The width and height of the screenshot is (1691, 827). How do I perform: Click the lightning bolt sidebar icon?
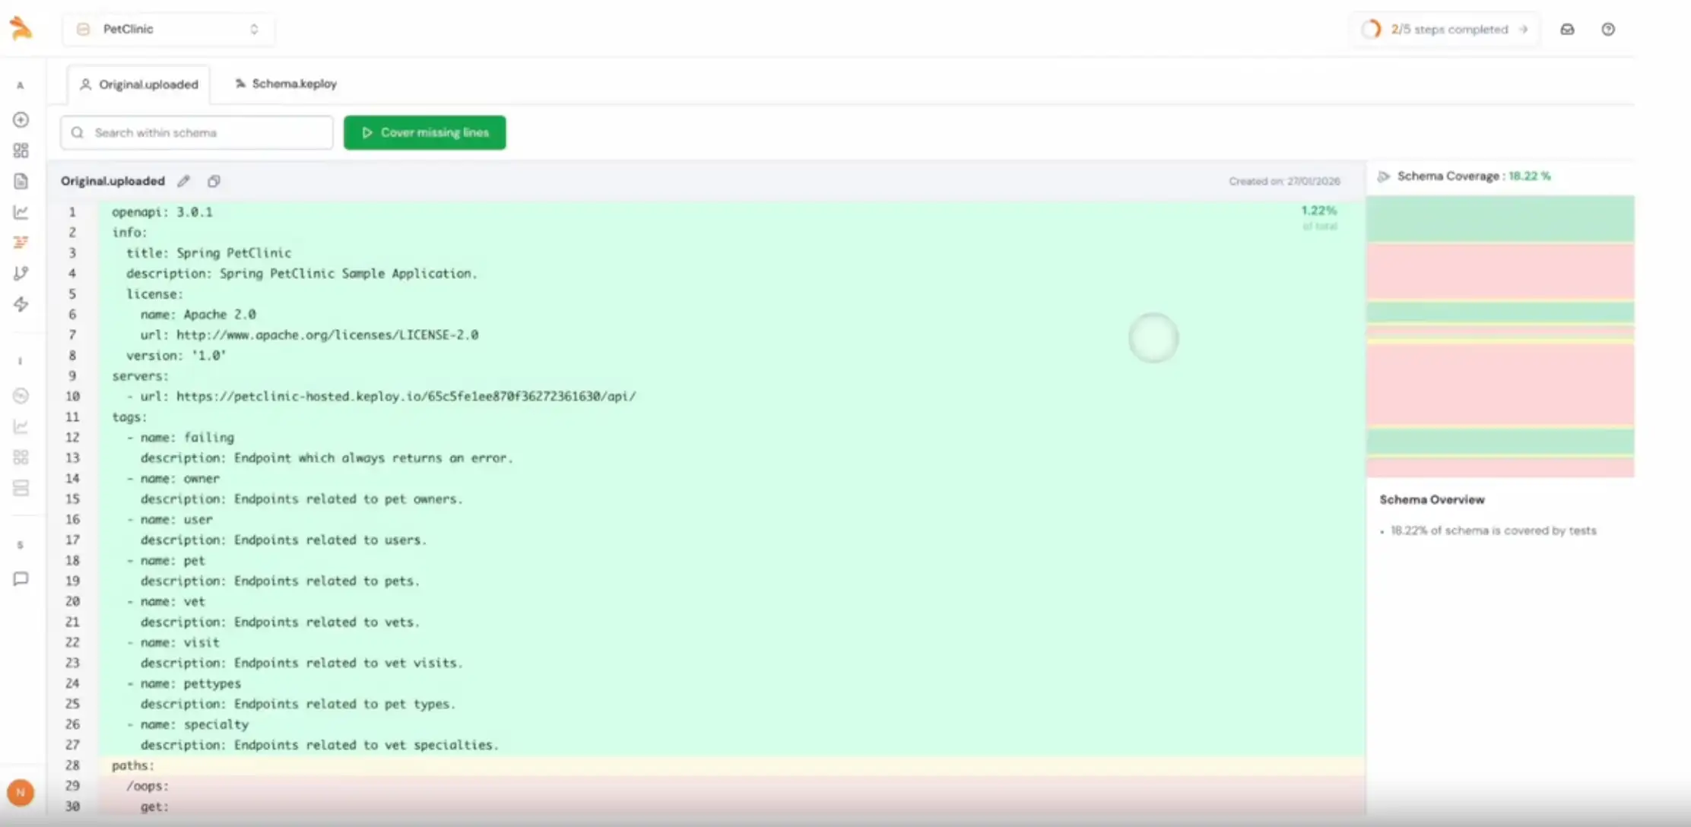[x=21, y=304]
